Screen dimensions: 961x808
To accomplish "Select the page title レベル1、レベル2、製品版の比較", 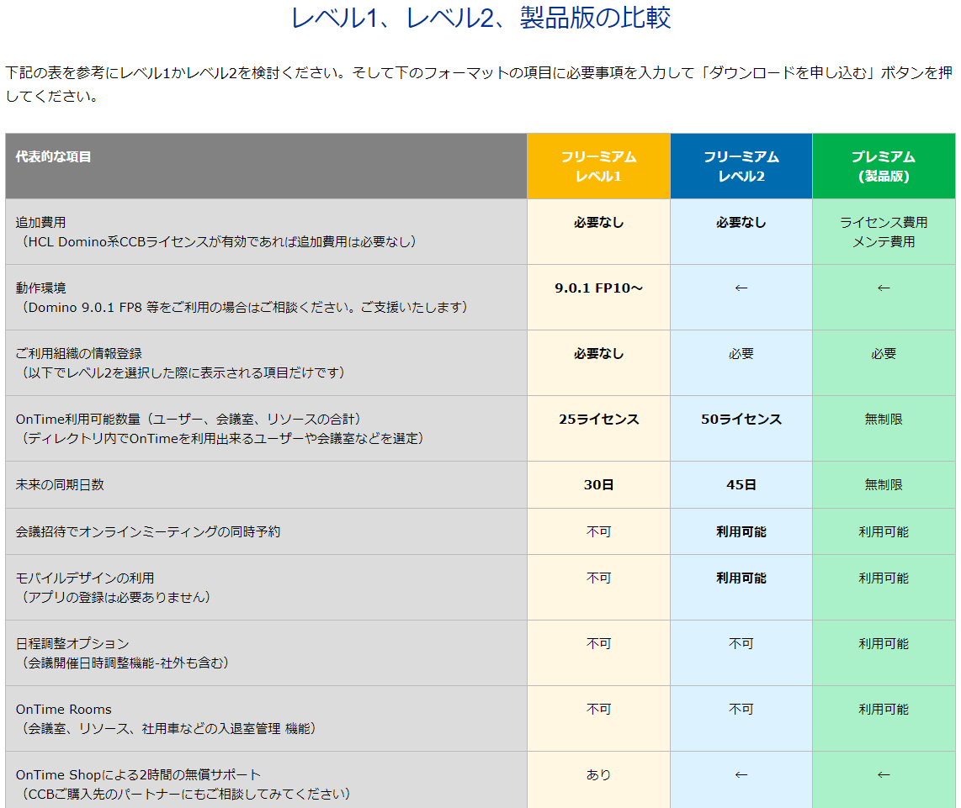I will 481,17.
